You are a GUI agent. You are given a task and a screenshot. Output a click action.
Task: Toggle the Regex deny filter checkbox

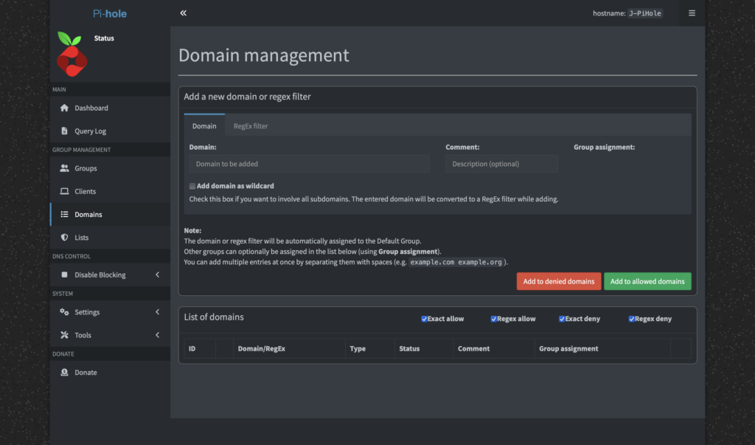(631, 320)
